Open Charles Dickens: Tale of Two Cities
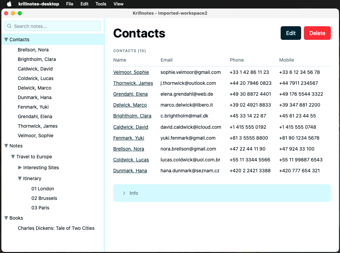340x253 pixels. [x=56, y=228]
